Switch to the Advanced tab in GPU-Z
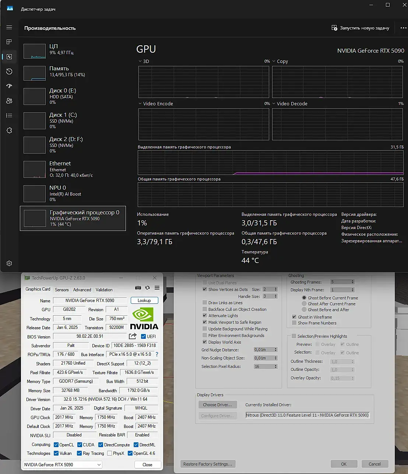 point(82,290)
